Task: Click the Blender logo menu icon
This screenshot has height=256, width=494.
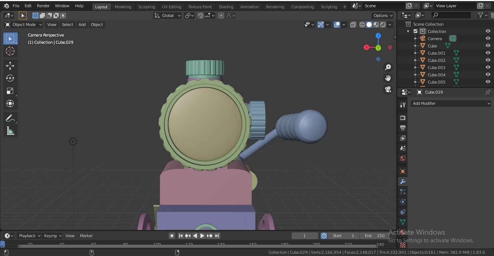Action: tap(6, 6)
